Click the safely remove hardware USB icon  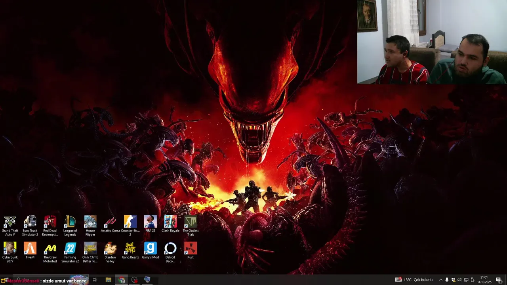point(473,280)
